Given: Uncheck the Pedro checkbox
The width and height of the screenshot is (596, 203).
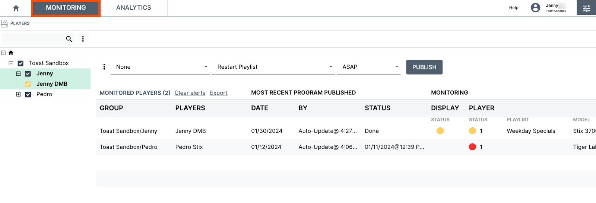Looking at the screenshot, I should (x=28, y=95).
